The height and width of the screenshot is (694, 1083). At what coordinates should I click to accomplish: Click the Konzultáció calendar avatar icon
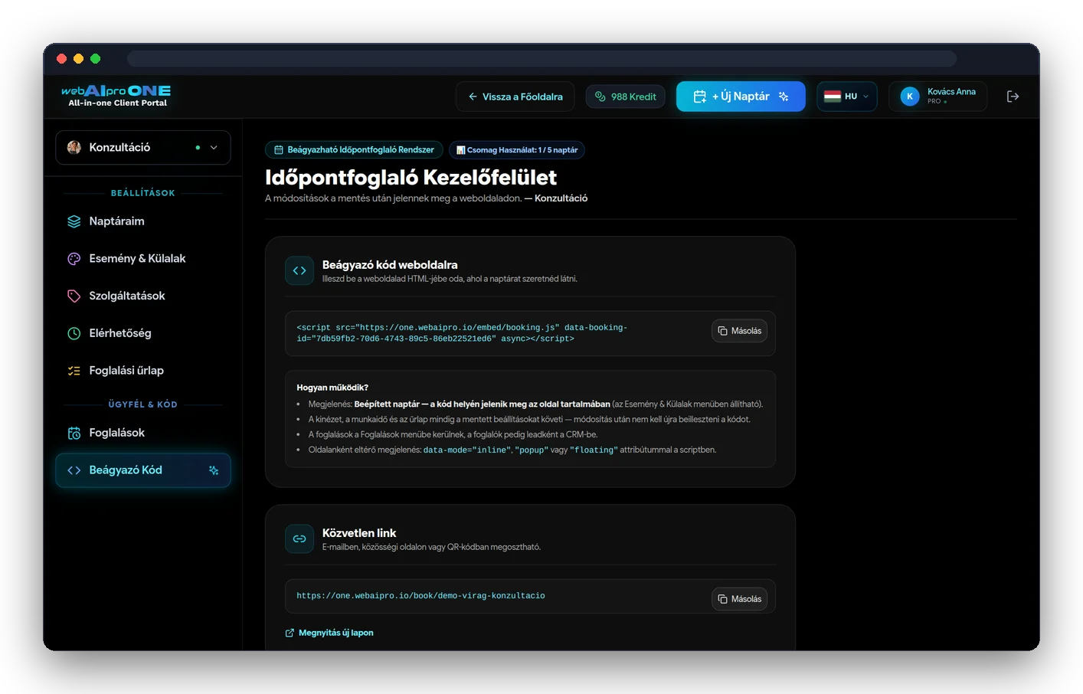[74, 147]
